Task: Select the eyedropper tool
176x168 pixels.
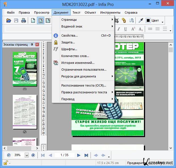Action: point(140,20)
